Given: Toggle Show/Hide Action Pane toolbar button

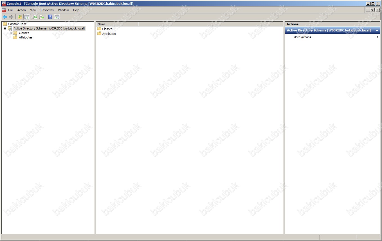Looking at the screenshot, I should (x=57, y=17).
